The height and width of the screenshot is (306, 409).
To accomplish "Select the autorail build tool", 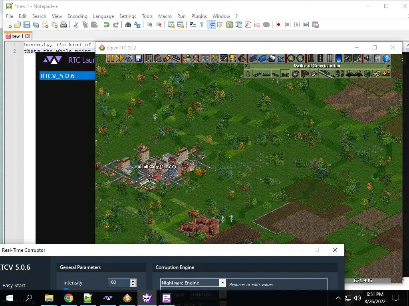I will [285, 74].
